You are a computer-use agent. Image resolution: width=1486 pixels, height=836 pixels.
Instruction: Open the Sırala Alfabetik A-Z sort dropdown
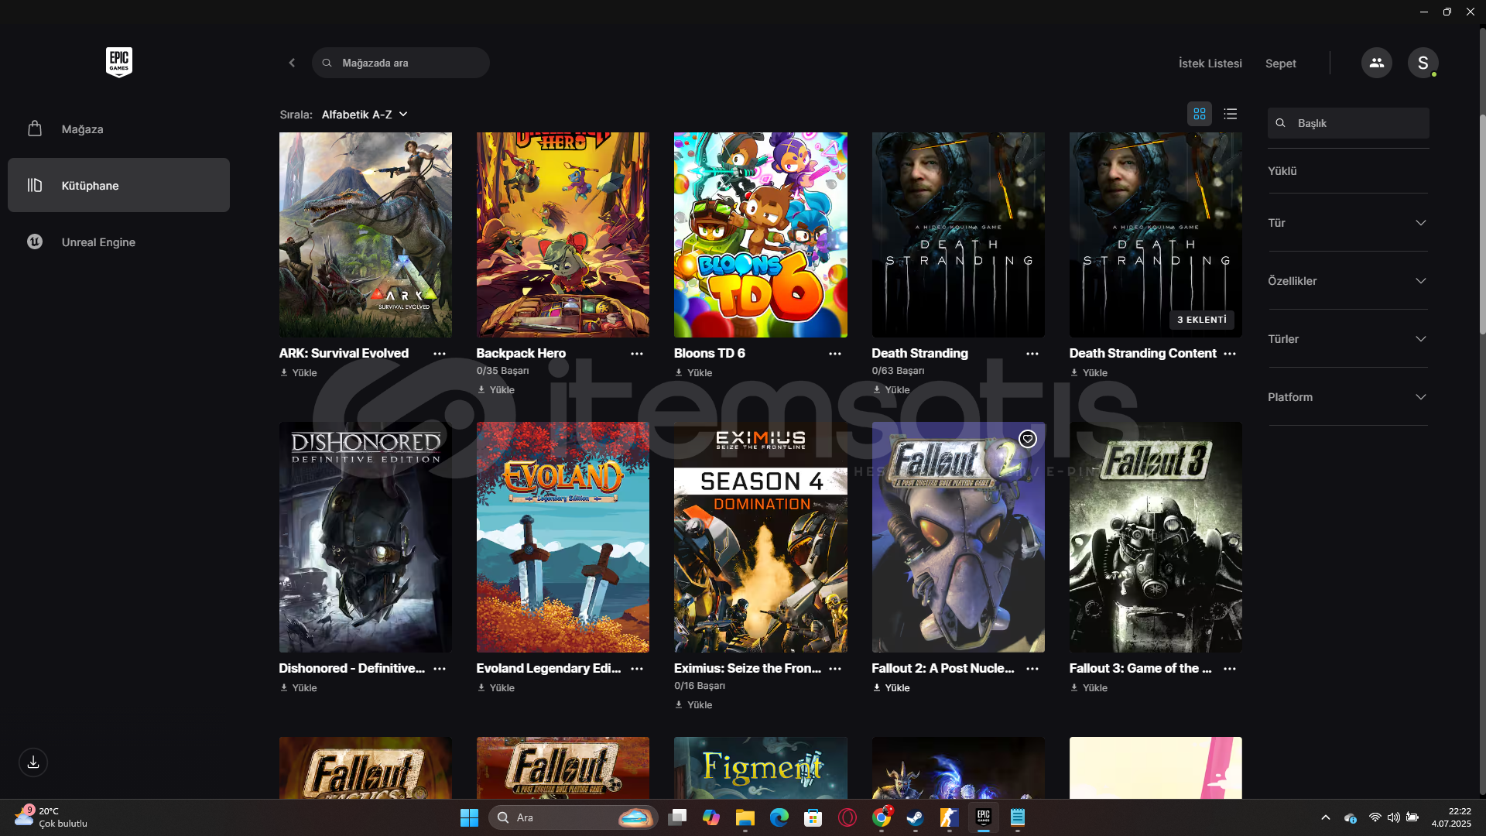365,115
